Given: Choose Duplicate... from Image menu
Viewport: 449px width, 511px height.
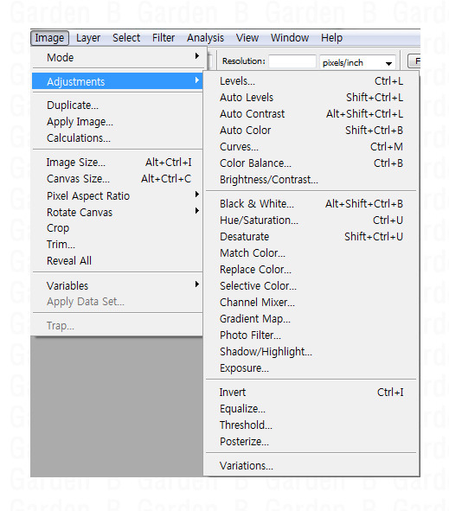Looking at the screenshot, I should [x=118, y=105].
